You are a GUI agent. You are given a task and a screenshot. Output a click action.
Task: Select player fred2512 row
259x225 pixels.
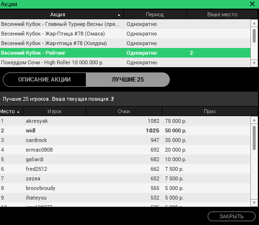click(125, 169)
